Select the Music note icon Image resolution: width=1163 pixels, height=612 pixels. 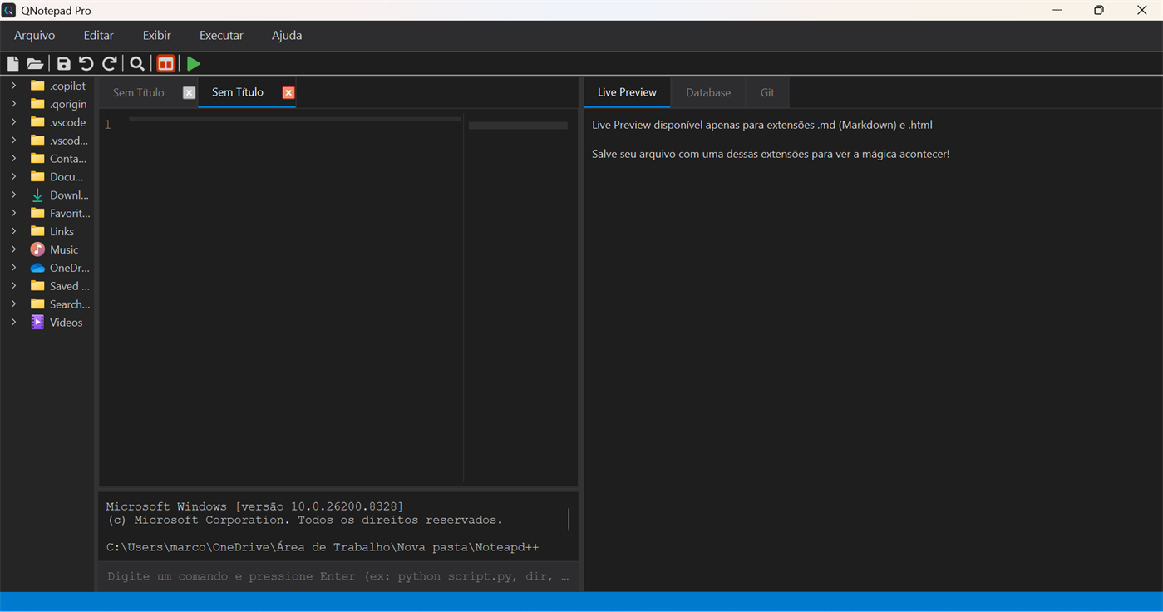(x=37, y=249)
